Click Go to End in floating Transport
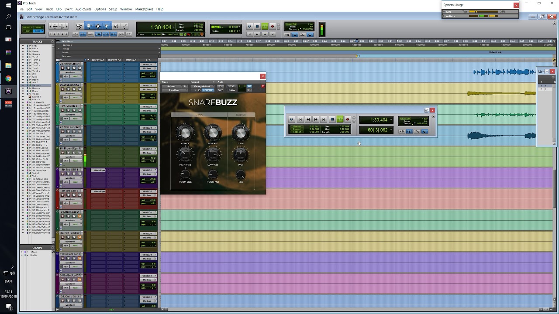This screenshot has width=559, height=314. click(324, 119)
